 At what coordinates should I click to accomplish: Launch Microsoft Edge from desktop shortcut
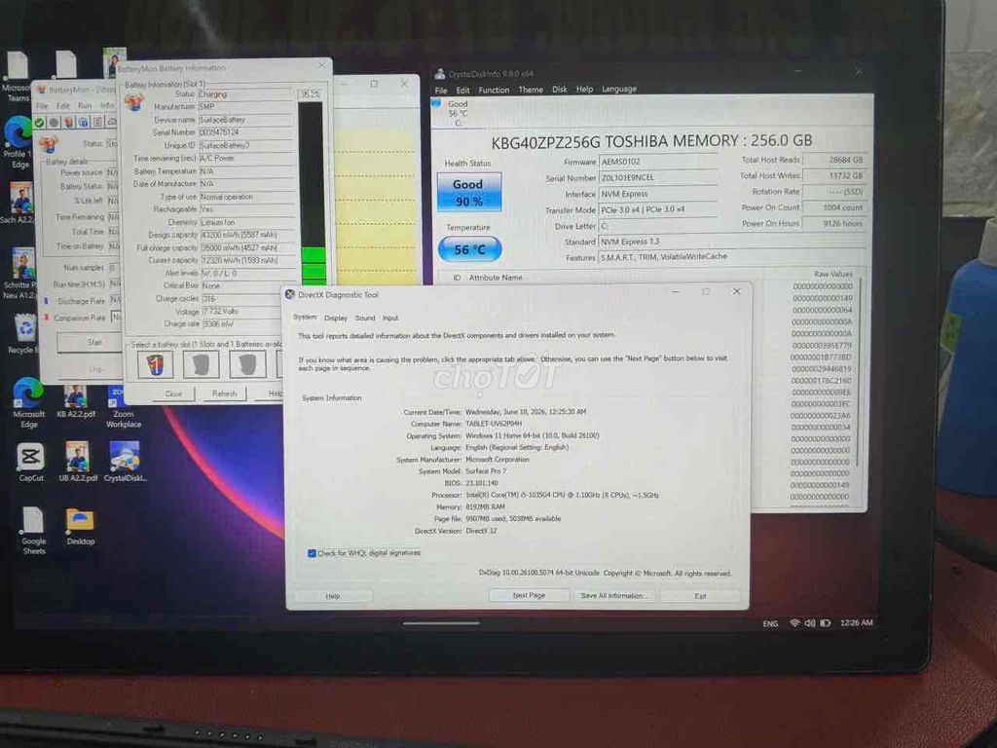point(28,402)
